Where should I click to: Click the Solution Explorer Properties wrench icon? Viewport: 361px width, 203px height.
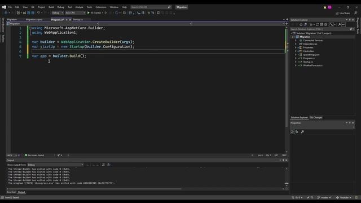(x=339, y=24)
